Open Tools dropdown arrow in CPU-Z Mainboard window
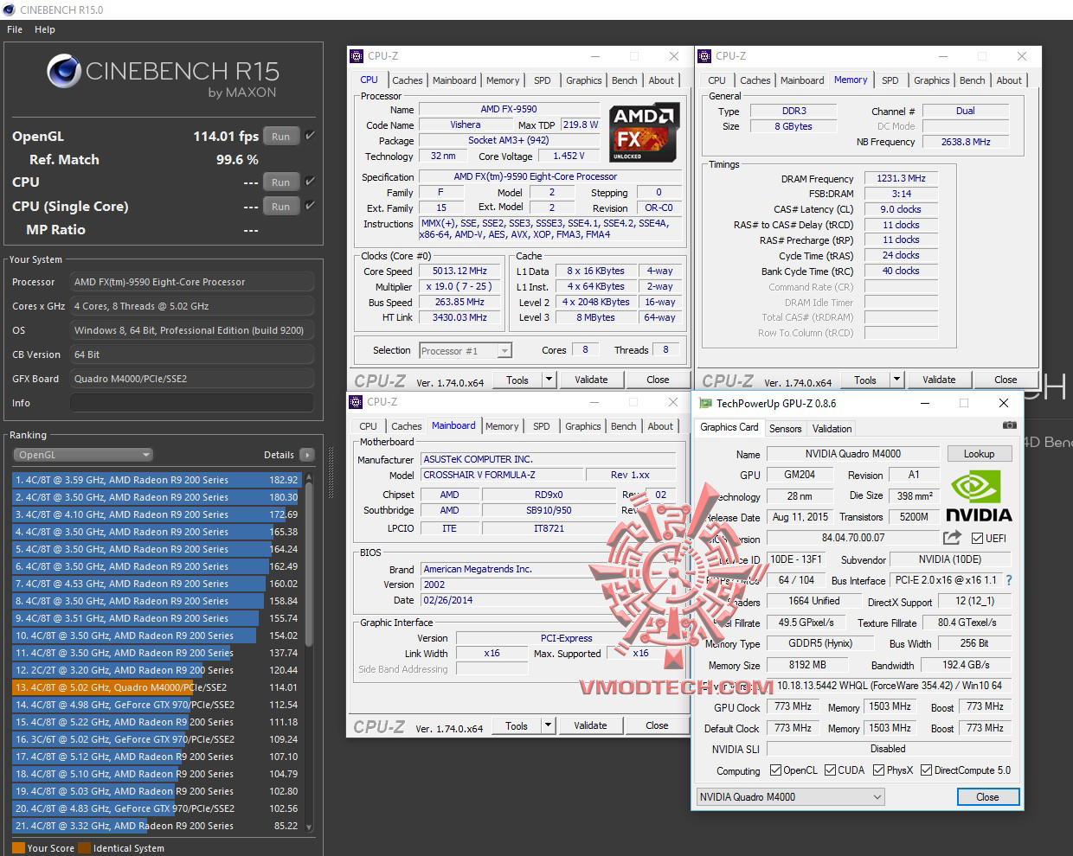Screen dimensions: 1073x856 548,725
